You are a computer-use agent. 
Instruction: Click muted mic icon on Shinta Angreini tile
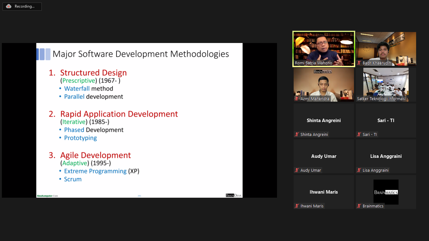coord(297,135)
